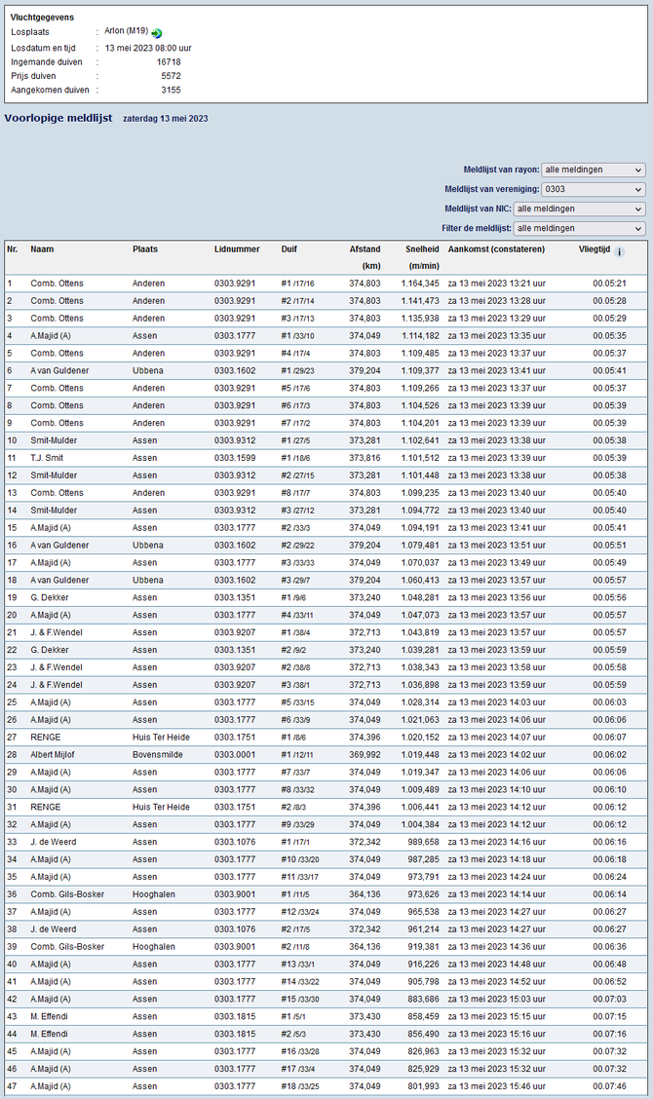The image size is (653, 1099).
Task: Click M. Effendi name in row 43
Action: click(49, 1017)
